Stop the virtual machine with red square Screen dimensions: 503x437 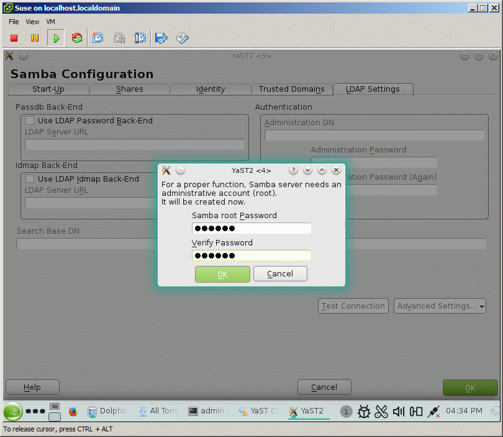coord(14,38)
